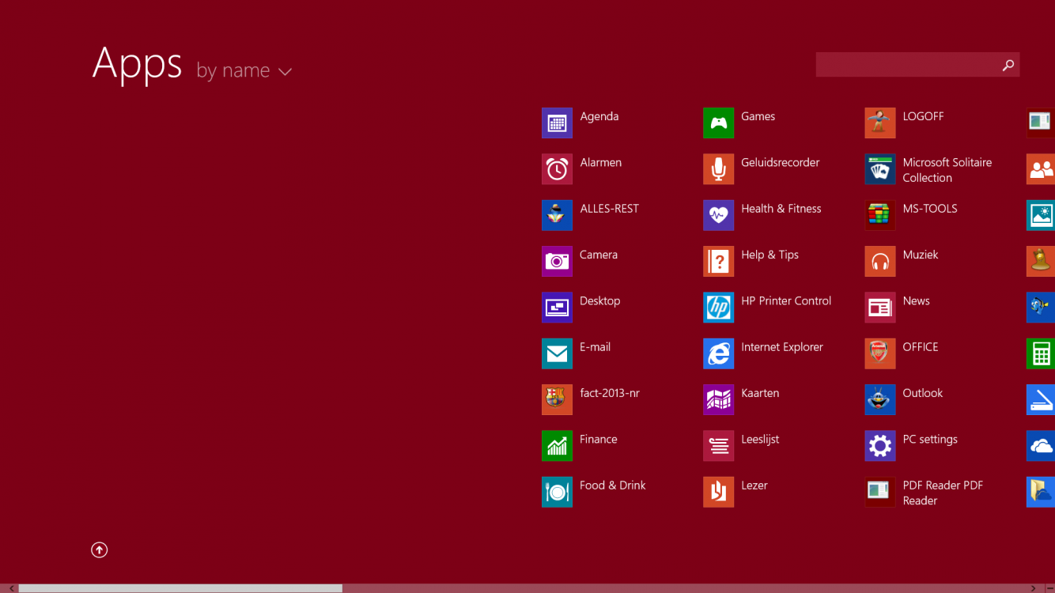Select the "HP Printer Control" label
Screen dimensions: 1055x593
(786, 300)
